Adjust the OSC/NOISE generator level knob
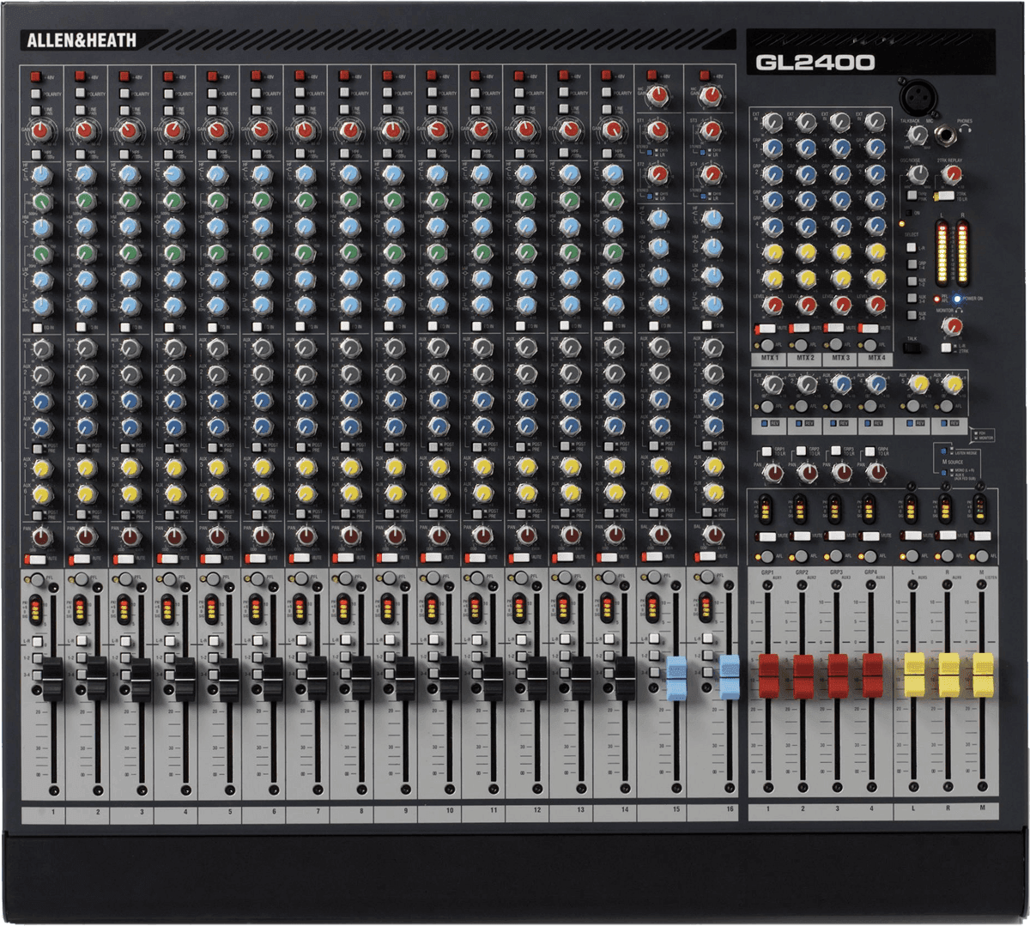The height and width of the screenshot is (926, 1030). [917, 174]
